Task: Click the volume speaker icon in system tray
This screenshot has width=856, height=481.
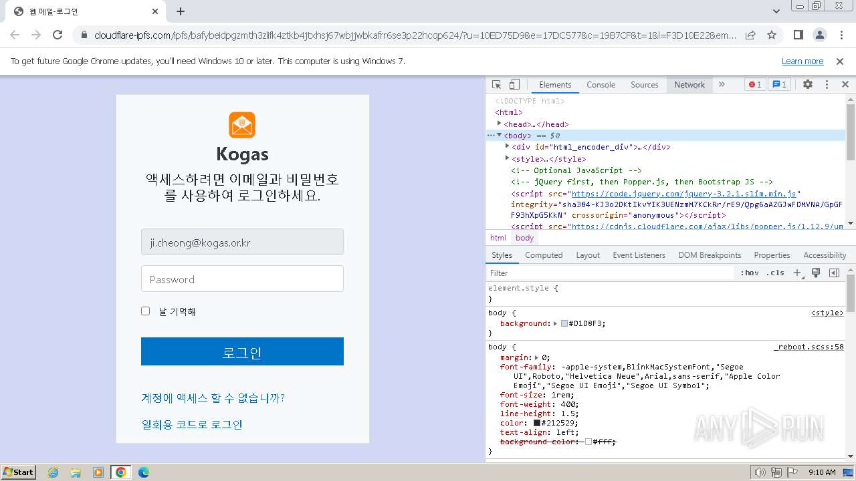Action: tap(760, 472)
